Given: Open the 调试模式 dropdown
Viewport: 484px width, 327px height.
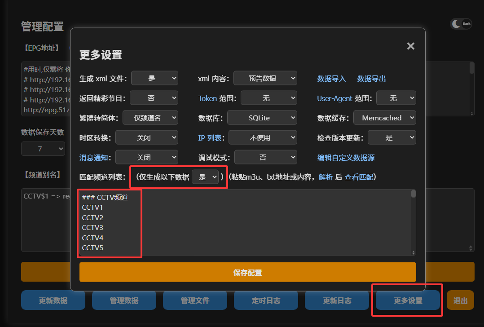Looking at the screenshot, I should [x=266, y=157].
